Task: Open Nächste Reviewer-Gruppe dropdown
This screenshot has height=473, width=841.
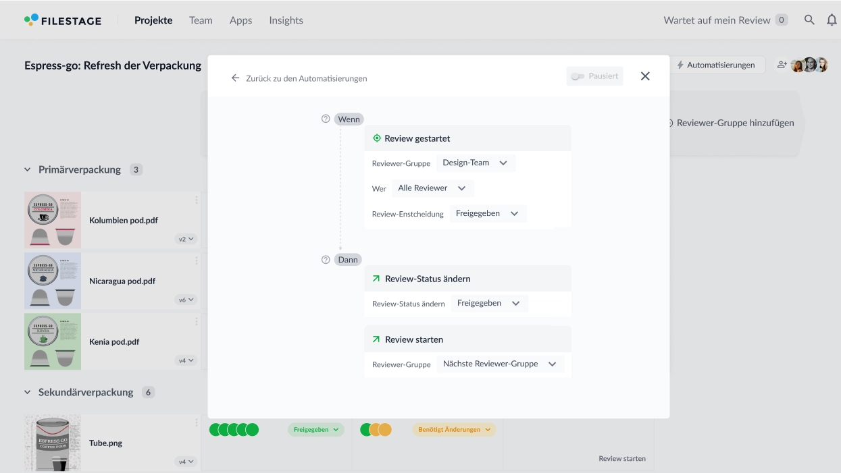Action: pos(500,364)
